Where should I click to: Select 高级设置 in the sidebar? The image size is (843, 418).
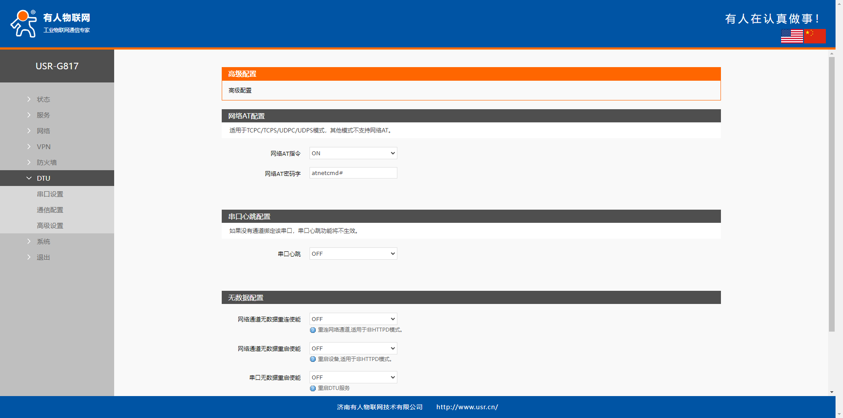pyautogui.click(x=50, y=226)
